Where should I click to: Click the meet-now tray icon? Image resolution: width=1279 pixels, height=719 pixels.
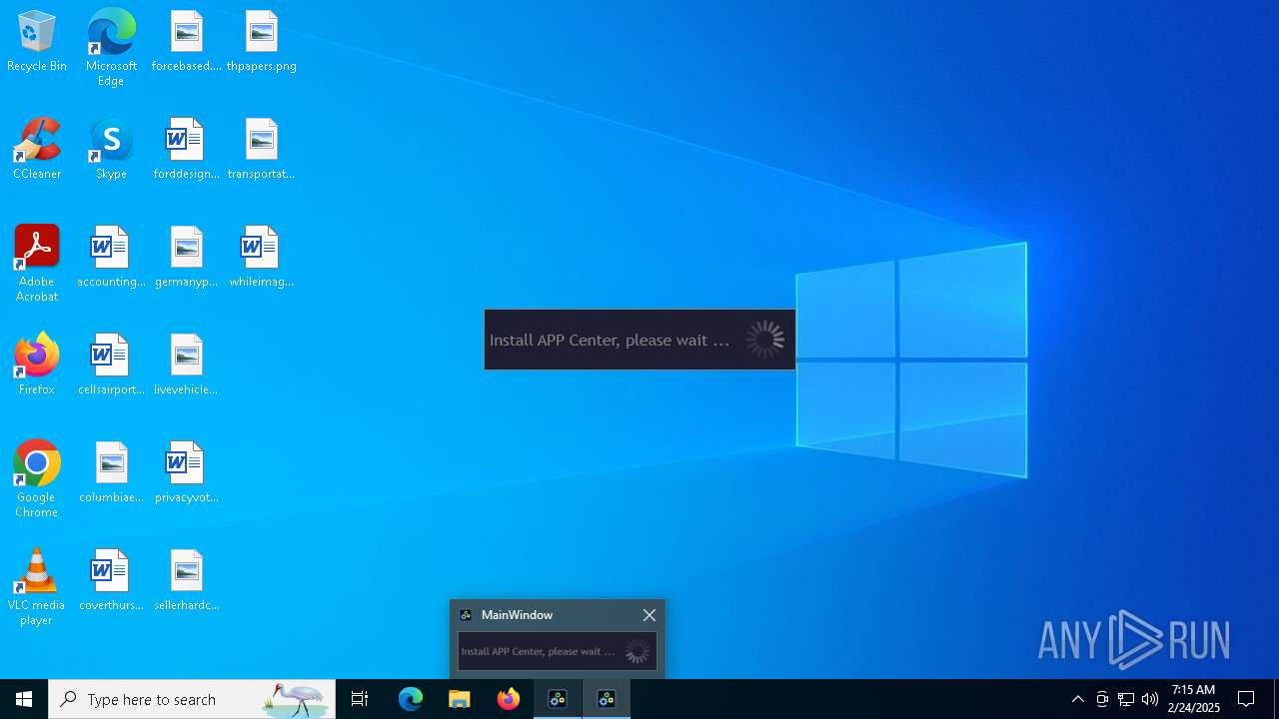(x=1102, y=699)
